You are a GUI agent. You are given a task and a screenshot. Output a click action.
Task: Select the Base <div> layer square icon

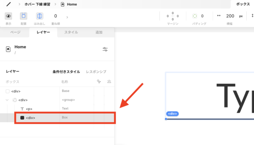click(x=8, y=91)
